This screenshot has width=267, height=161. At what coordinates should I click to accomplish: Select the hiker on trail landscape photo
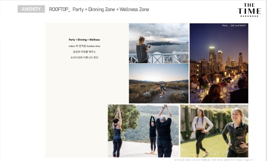pos(159,83)
